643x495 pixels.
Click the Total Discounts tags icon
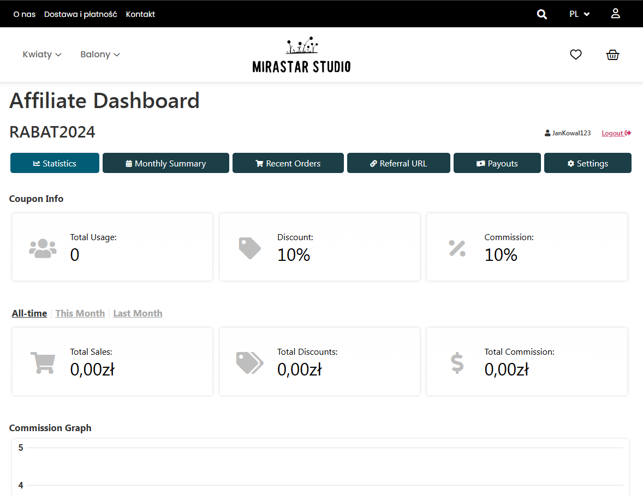pyautogui.click(x=250, y=362)
